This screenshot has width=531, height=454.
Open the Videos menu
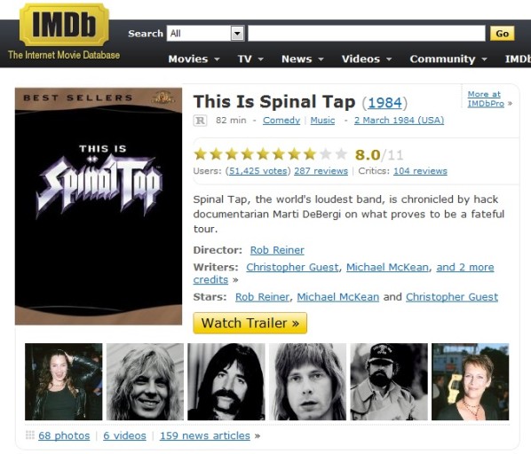[367, 59]
